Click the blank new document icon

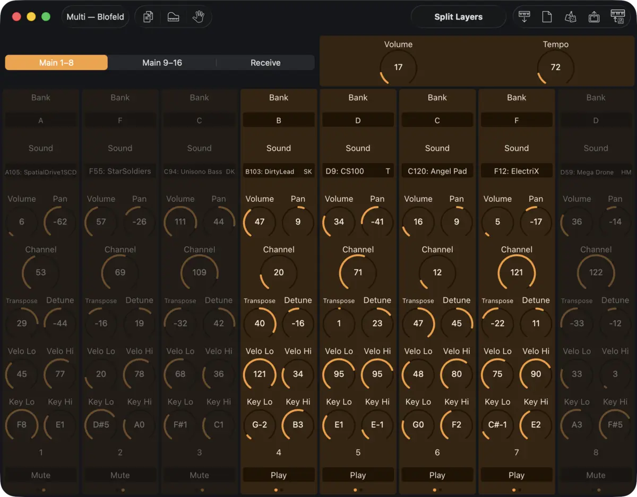click(547, 17)
